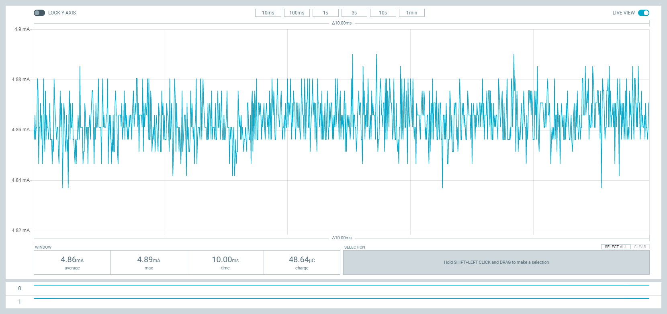Click the Clear selection button
Screen dimensions: 667x314
[640, 247]
